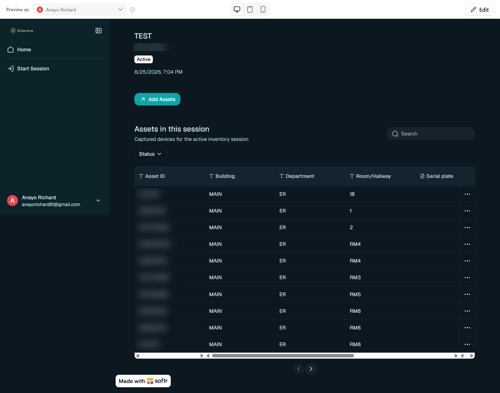The image size is (500, 393).
Task: Open the row actions menu for RM6
Action: coord(467,328)
